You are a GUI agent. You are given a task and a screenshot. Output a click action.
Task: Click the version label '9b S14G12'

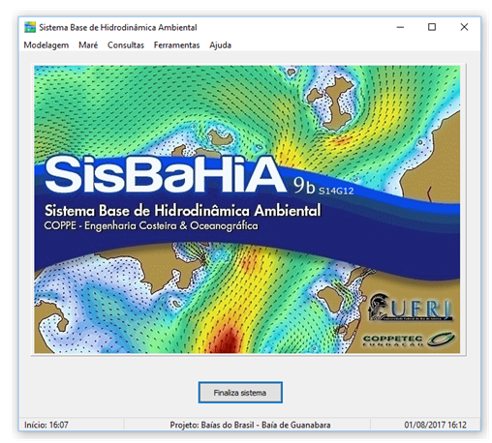coord(323,187)
